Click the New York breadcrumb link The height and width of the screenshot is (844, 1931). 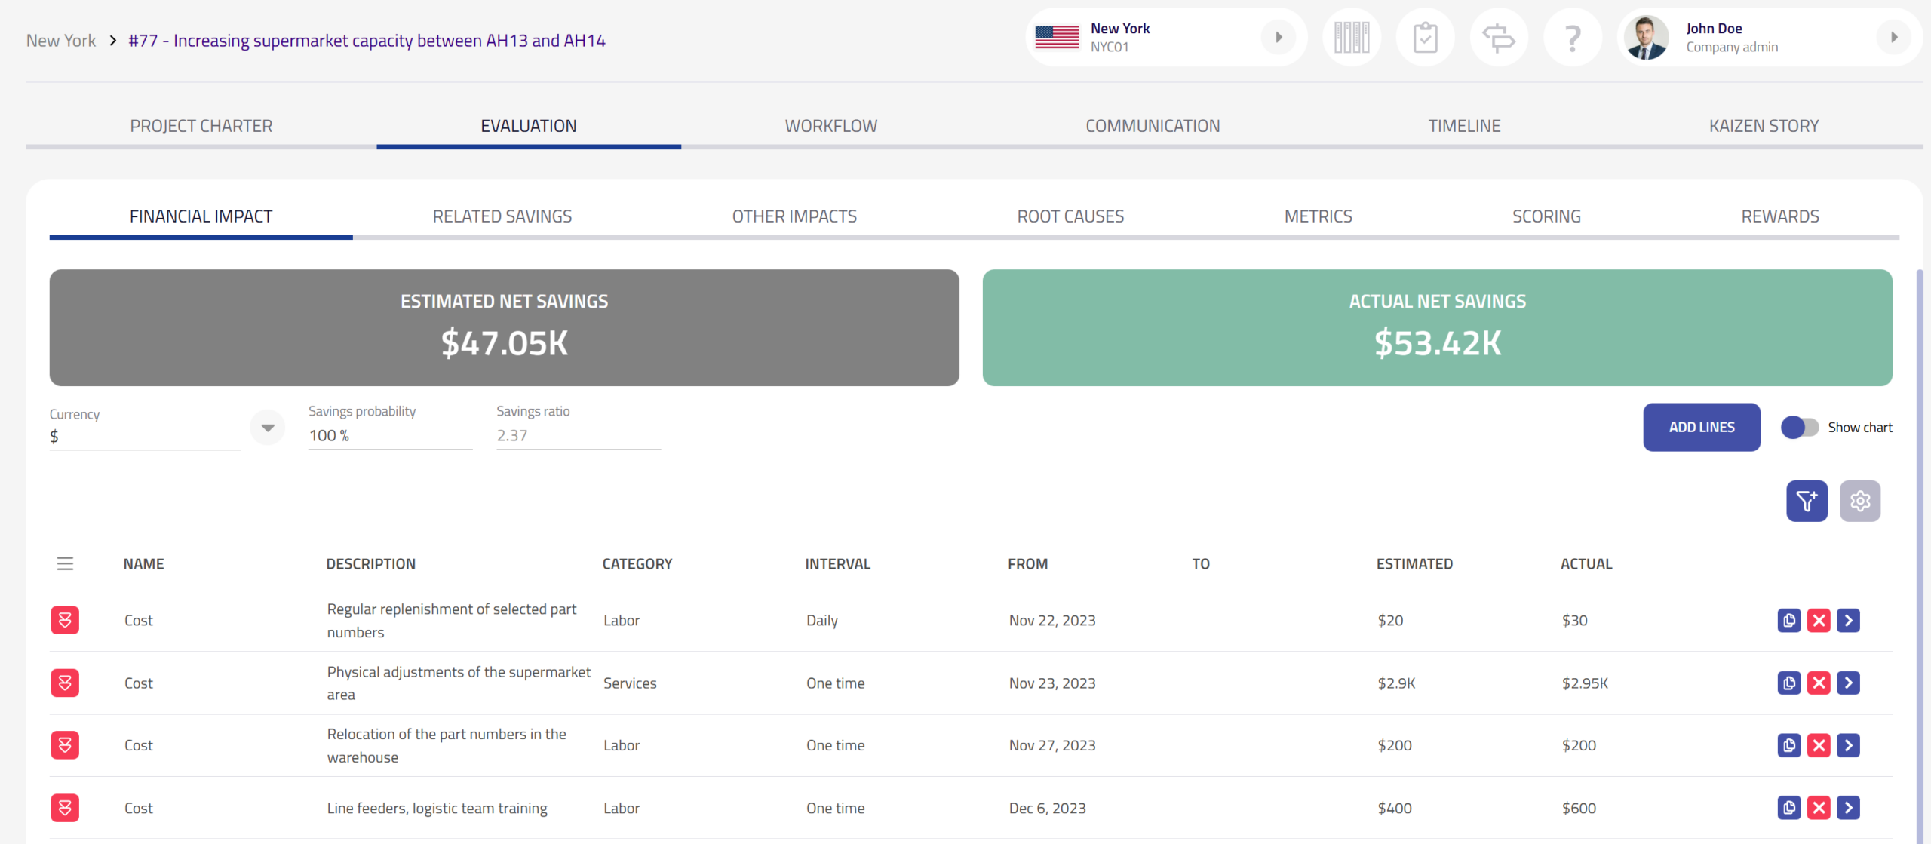(x=61, y=41)
